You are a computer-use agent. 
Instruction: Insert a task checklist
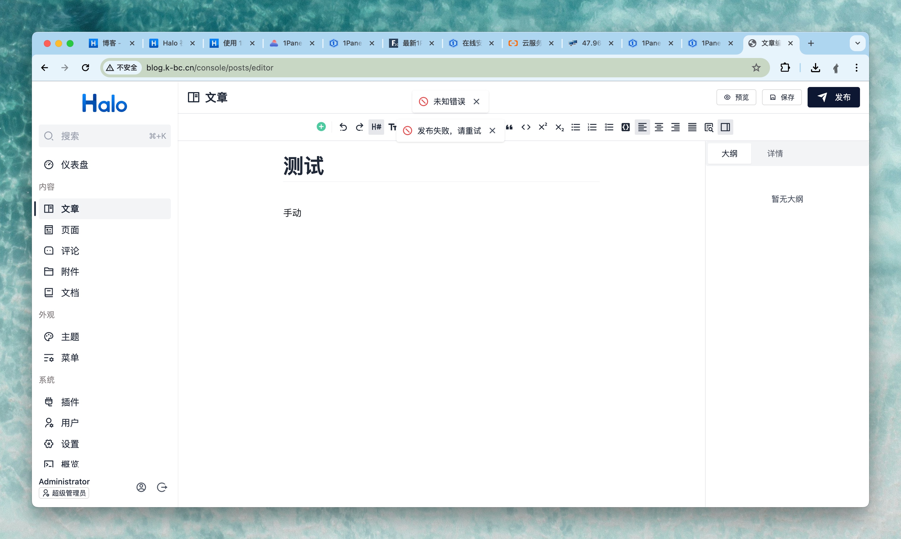[x=609, y=127]
